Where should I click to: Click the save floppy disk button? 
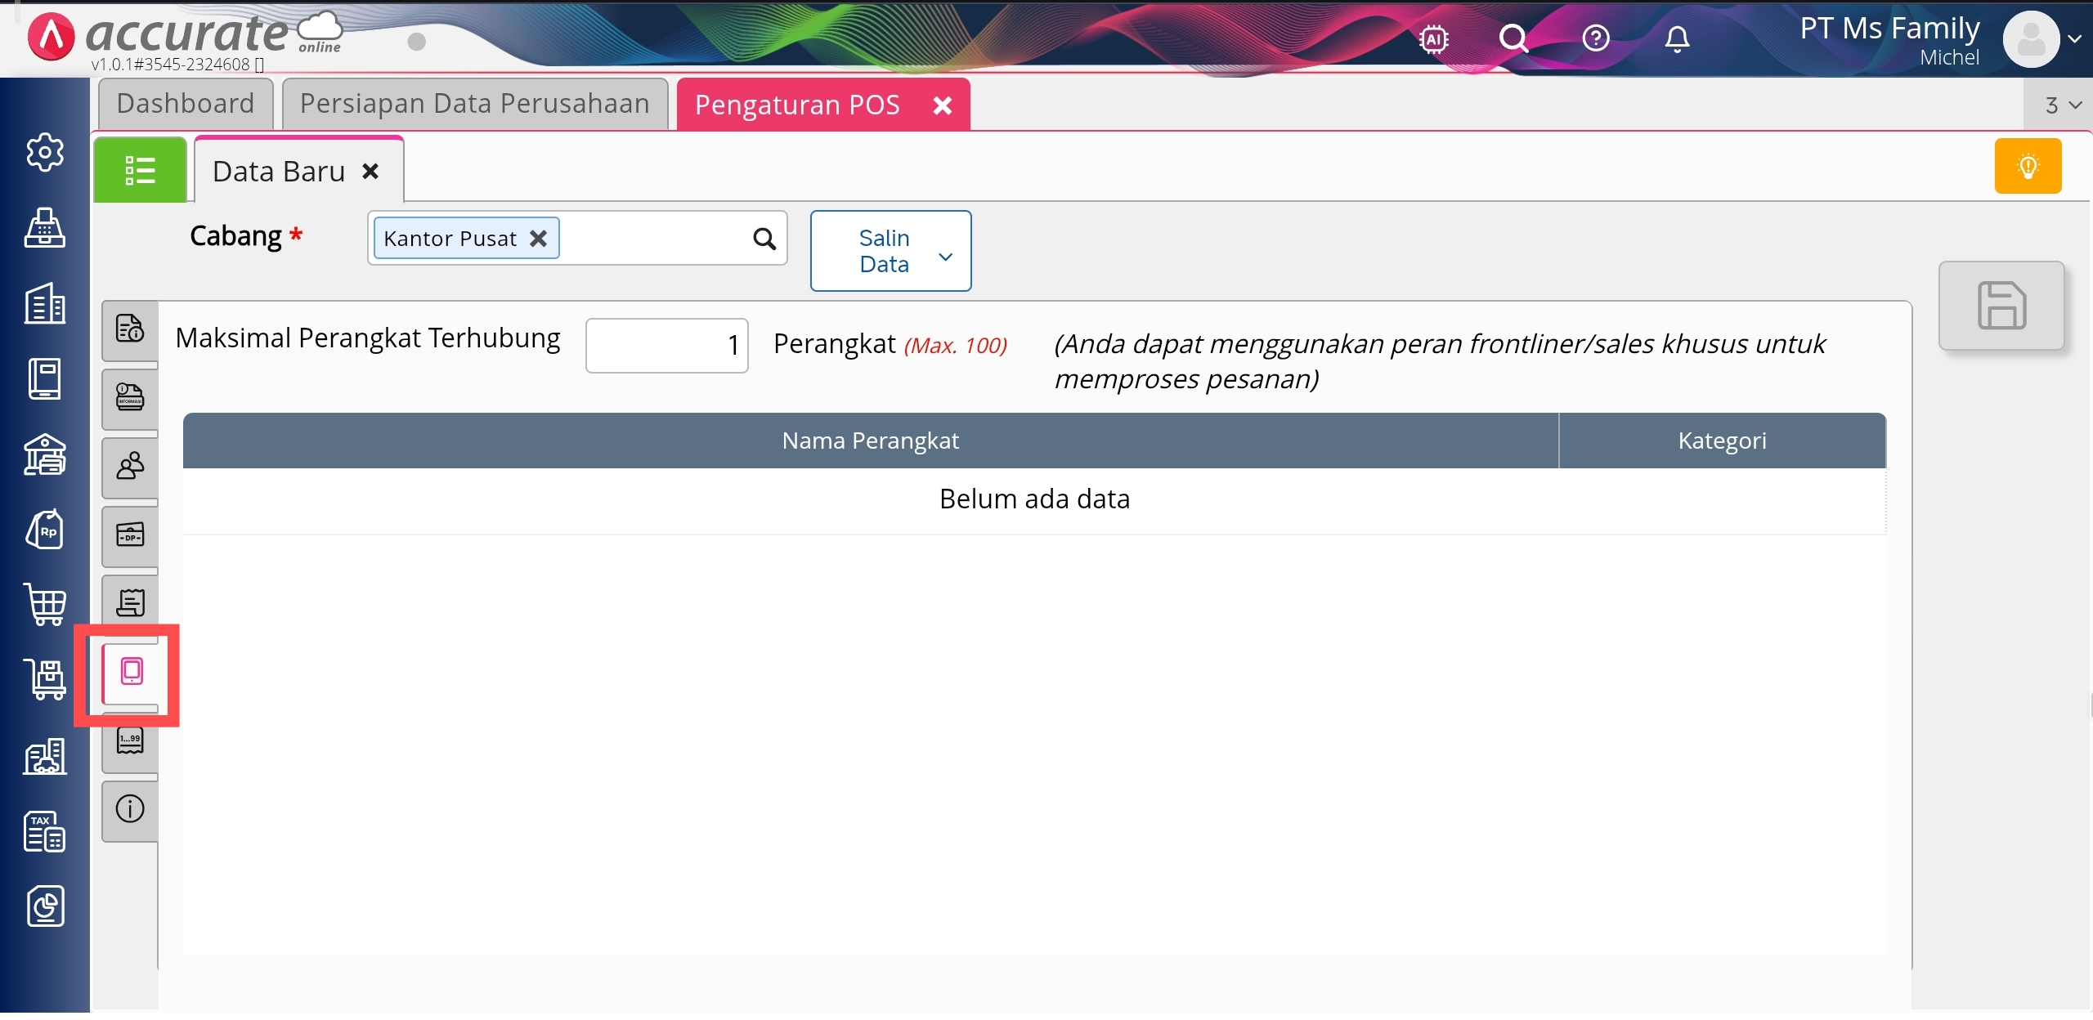tap(2001, 306)
